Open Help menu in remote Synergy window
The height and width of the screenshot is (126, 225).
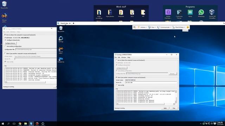(129, 57)
